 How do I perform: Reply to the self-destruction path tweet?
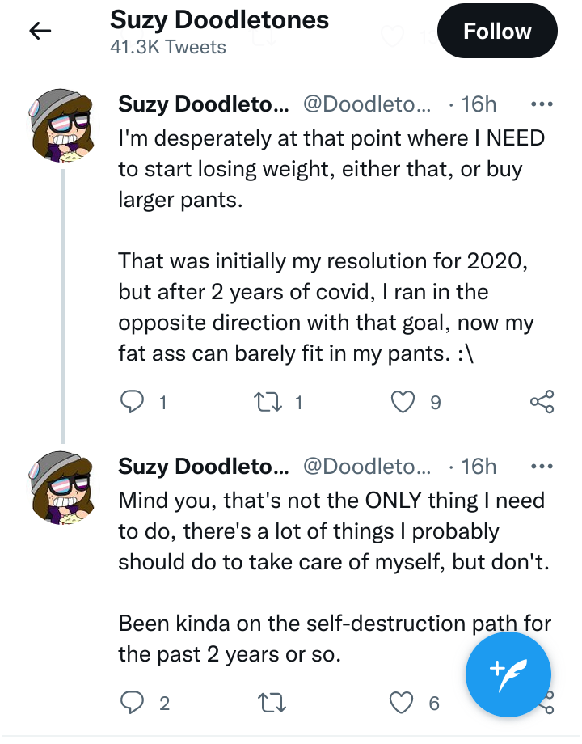pyautogui.click(x=132, y=703)
